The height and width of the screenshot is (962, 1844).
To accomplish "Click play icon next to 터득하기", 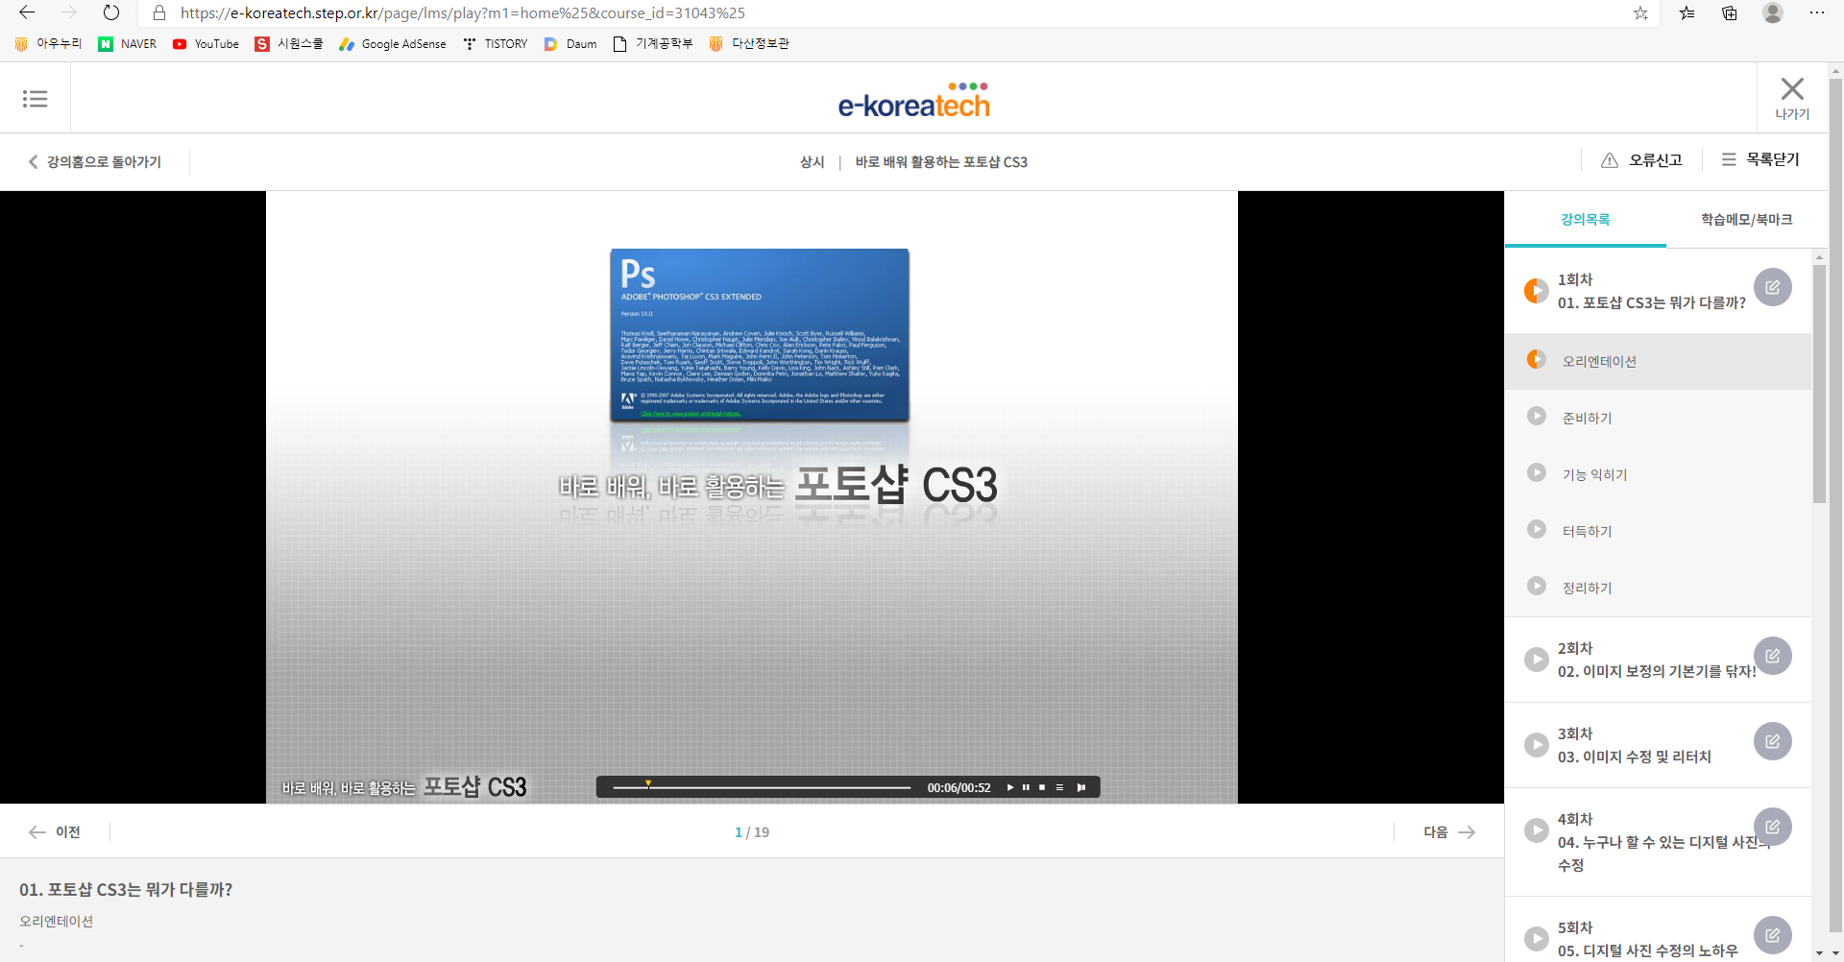I will [1537, 529].
